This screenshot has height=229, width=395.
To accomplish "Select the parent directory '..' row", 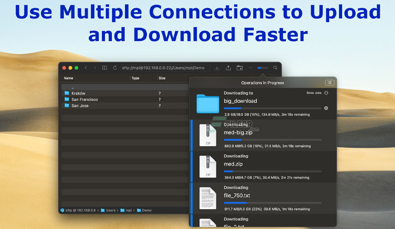I will coord(125,87).
